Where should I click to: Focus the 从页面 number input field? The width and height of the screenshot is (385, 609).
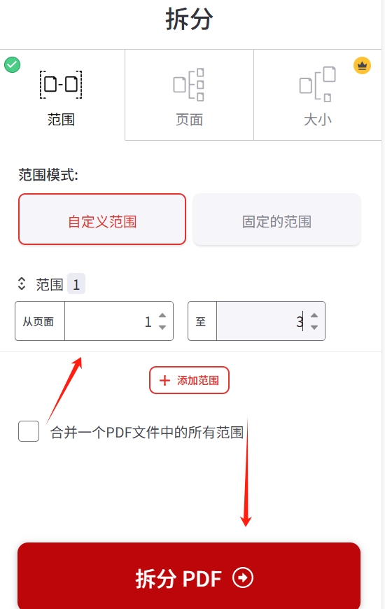tap(111, 321)
